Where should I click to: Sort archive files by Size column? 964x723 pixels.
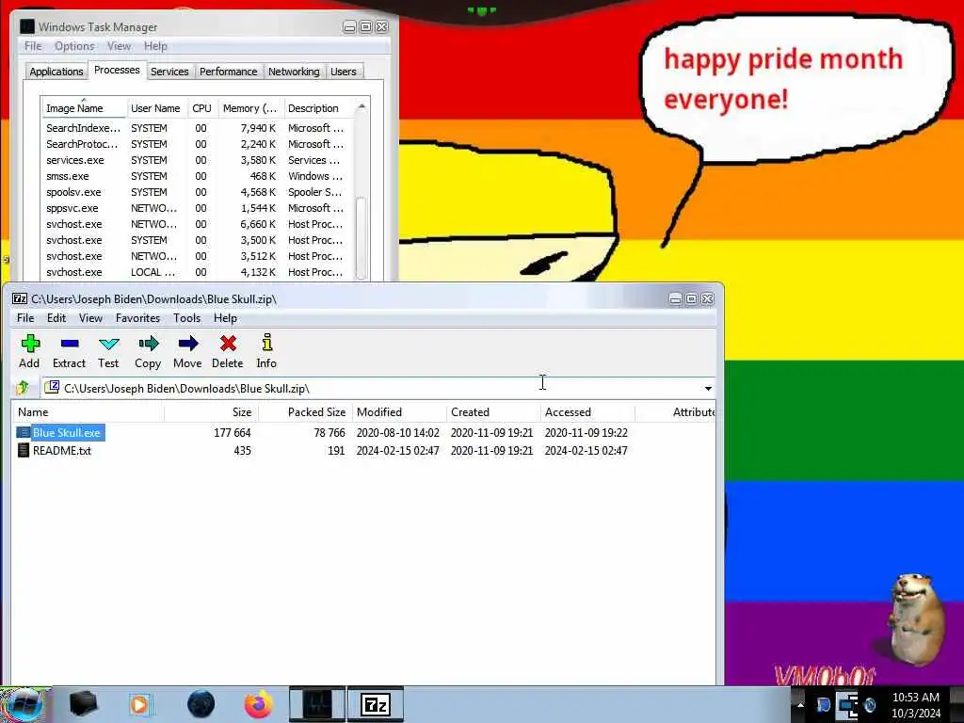pos(211,412)
